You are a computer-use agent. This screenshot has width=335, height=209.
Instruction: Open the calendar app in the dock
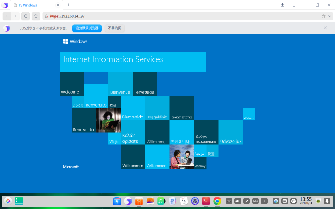[184, 201]
